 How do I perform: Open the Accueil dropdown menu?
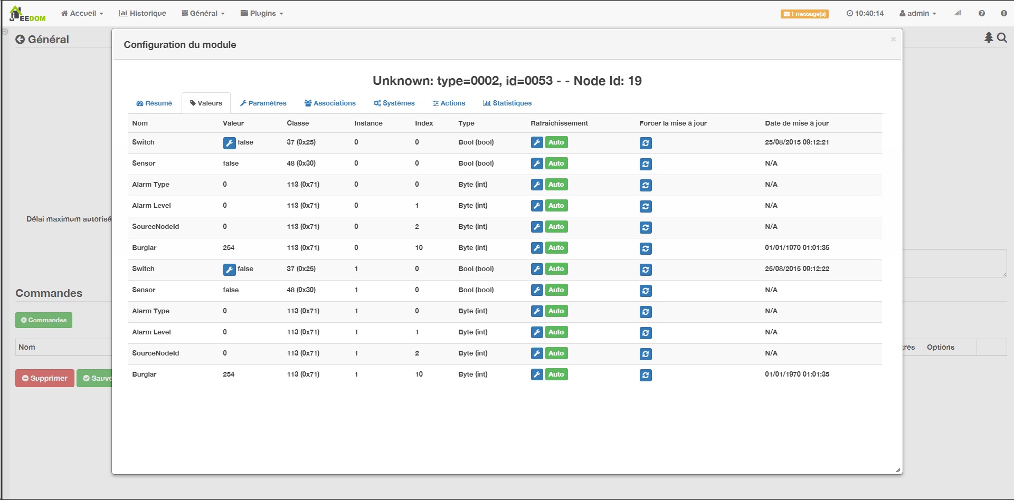click(x=82, y=13)
